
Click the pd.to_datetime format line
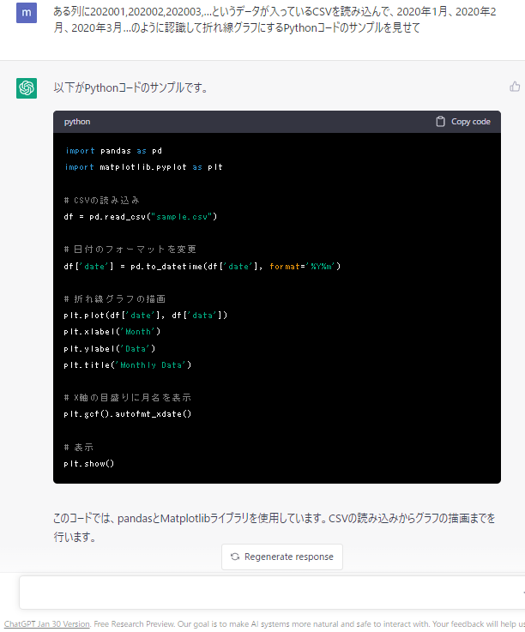click(202, 267)
